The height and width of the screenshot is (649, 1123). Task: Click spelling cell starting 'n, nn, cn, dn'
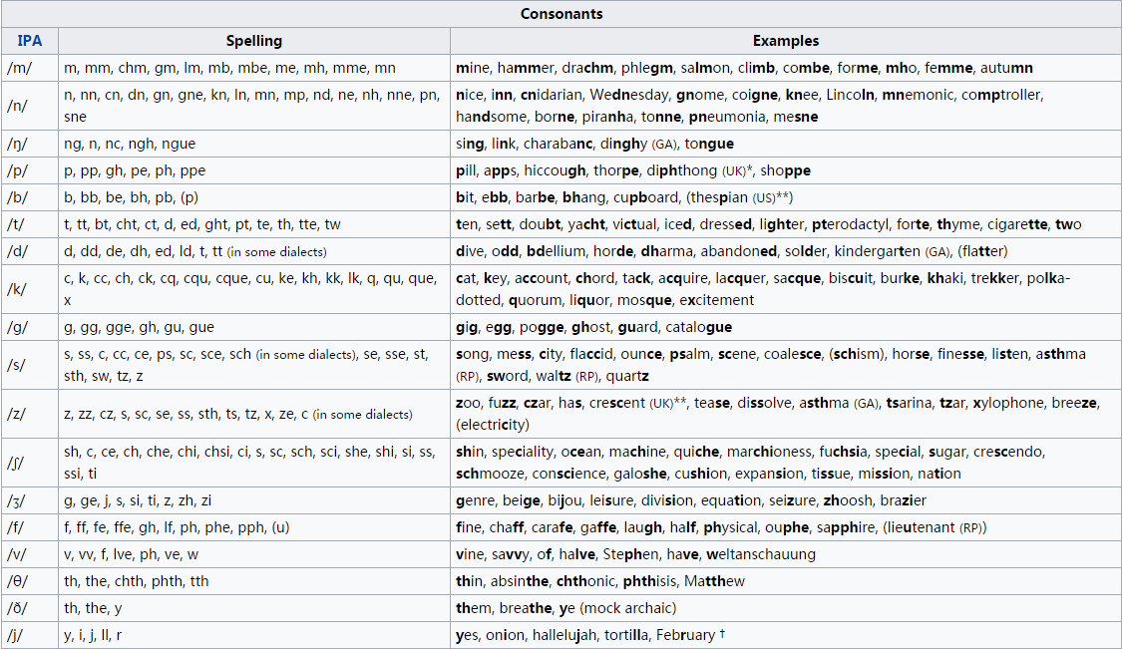coord(254,106)
